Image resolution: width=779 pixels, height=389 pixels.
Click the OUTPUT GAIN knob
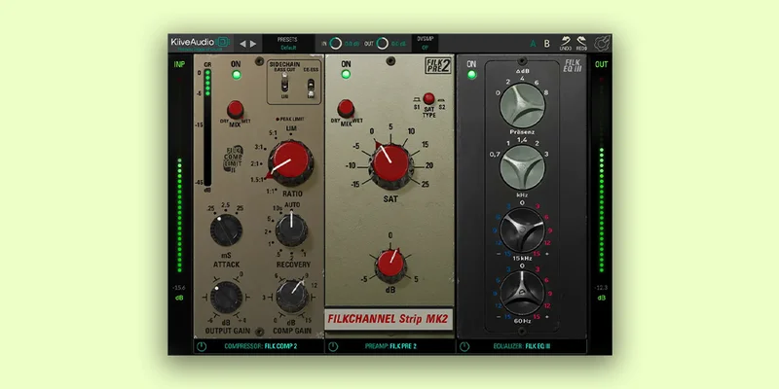click(x=226, y=298)
